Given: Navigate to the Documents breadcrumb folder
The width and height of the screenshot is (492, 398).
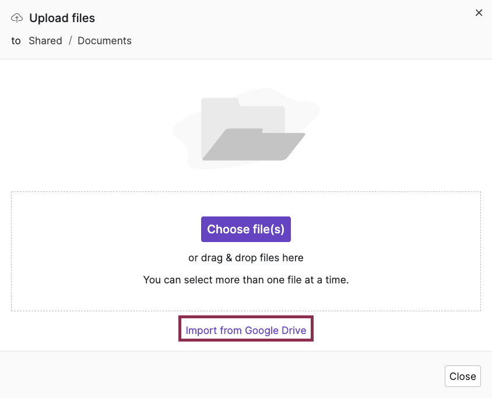Looking at the screenshot, I should pyautogui.click(x=104, y=41).
